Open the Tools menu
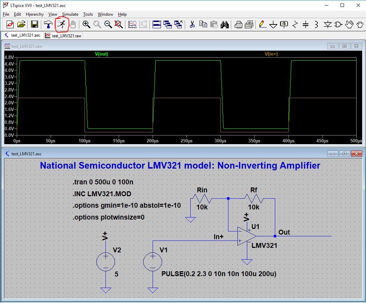 click(88, 14)
